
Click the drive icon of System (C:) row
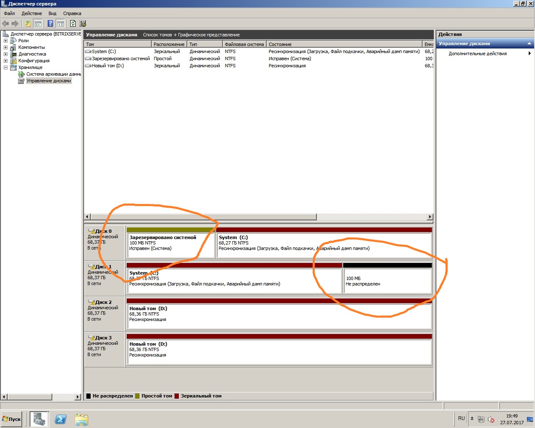pos(88,51)
